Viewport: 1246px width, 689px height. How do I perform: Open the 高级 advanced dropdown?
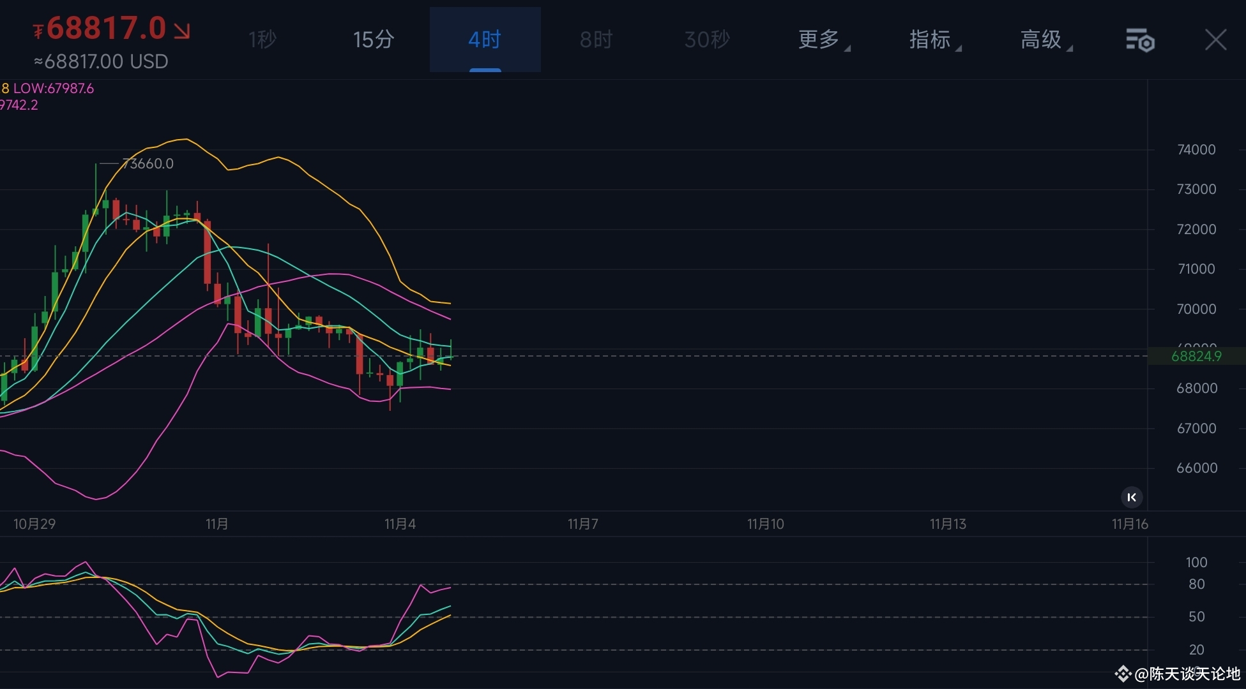click(1047, 40)
